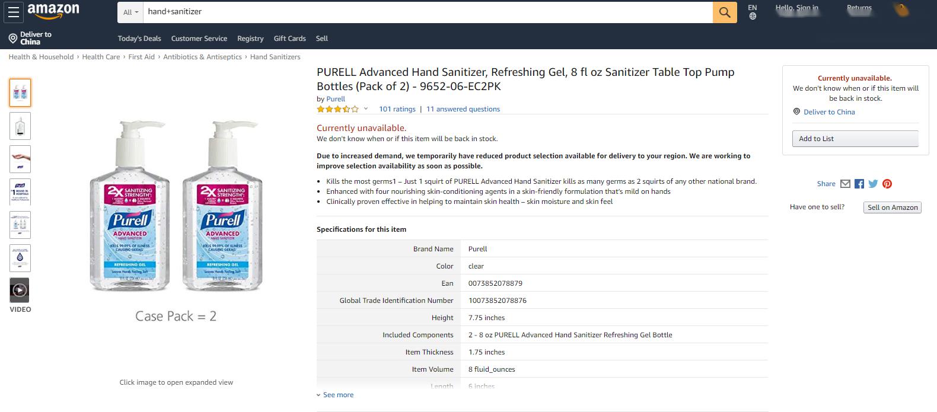Play the product VIDEO thumbnail
937x412 pixels.
click(20, 290)
